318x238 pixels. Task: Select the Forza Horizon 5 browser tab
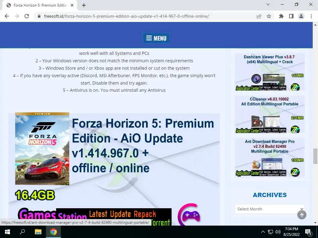pos(39,5)
